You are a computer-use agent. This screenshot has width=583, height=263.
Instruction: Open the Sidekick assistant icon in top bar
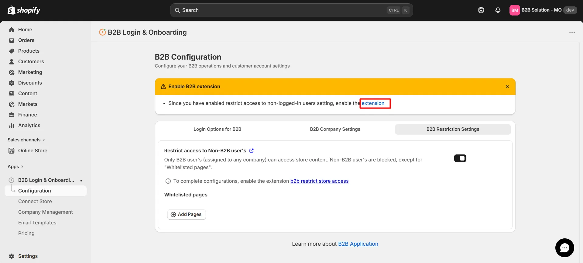click(x=481, y=10)
